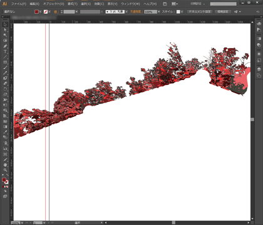
Task: Open the Appearance panel icon
Action: pos(259,54)
